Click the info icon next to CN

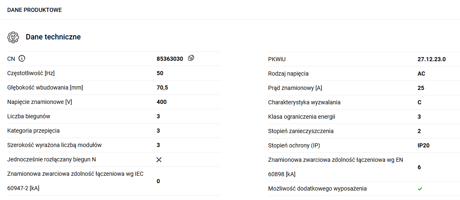(x=22, y=59)
